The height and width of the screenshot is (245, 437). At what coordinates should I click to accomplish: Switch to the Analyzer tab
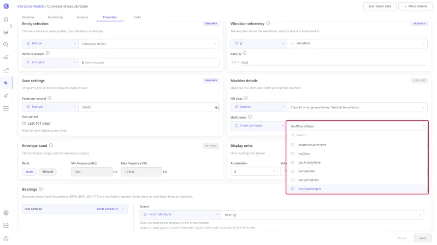(x=82, y=17)
